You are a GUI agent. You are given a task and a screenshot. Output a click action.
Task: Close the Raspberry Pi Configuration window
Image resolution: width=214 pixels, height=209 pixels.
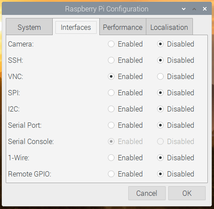205,9
